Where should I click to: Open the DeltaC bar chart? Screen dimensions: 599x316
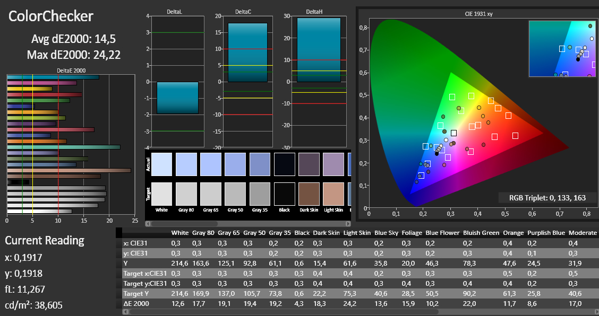tap(247, 82)
